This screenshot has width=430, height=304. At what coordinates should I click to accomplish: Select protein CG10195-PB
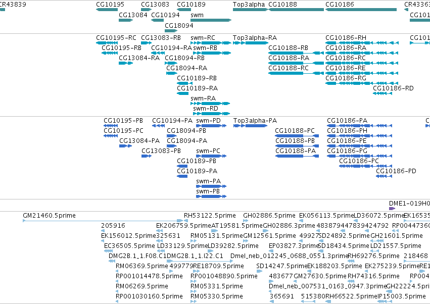[x=111, y=126]
